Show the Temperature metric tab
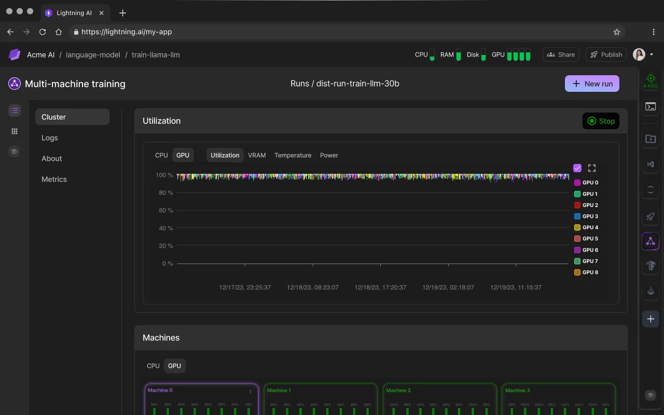This screenshot has width=664, height=415. [293, 155]
